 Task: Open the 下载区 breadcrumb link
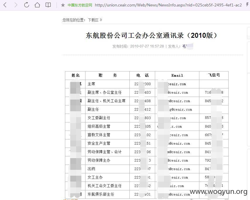click(93, 20)
